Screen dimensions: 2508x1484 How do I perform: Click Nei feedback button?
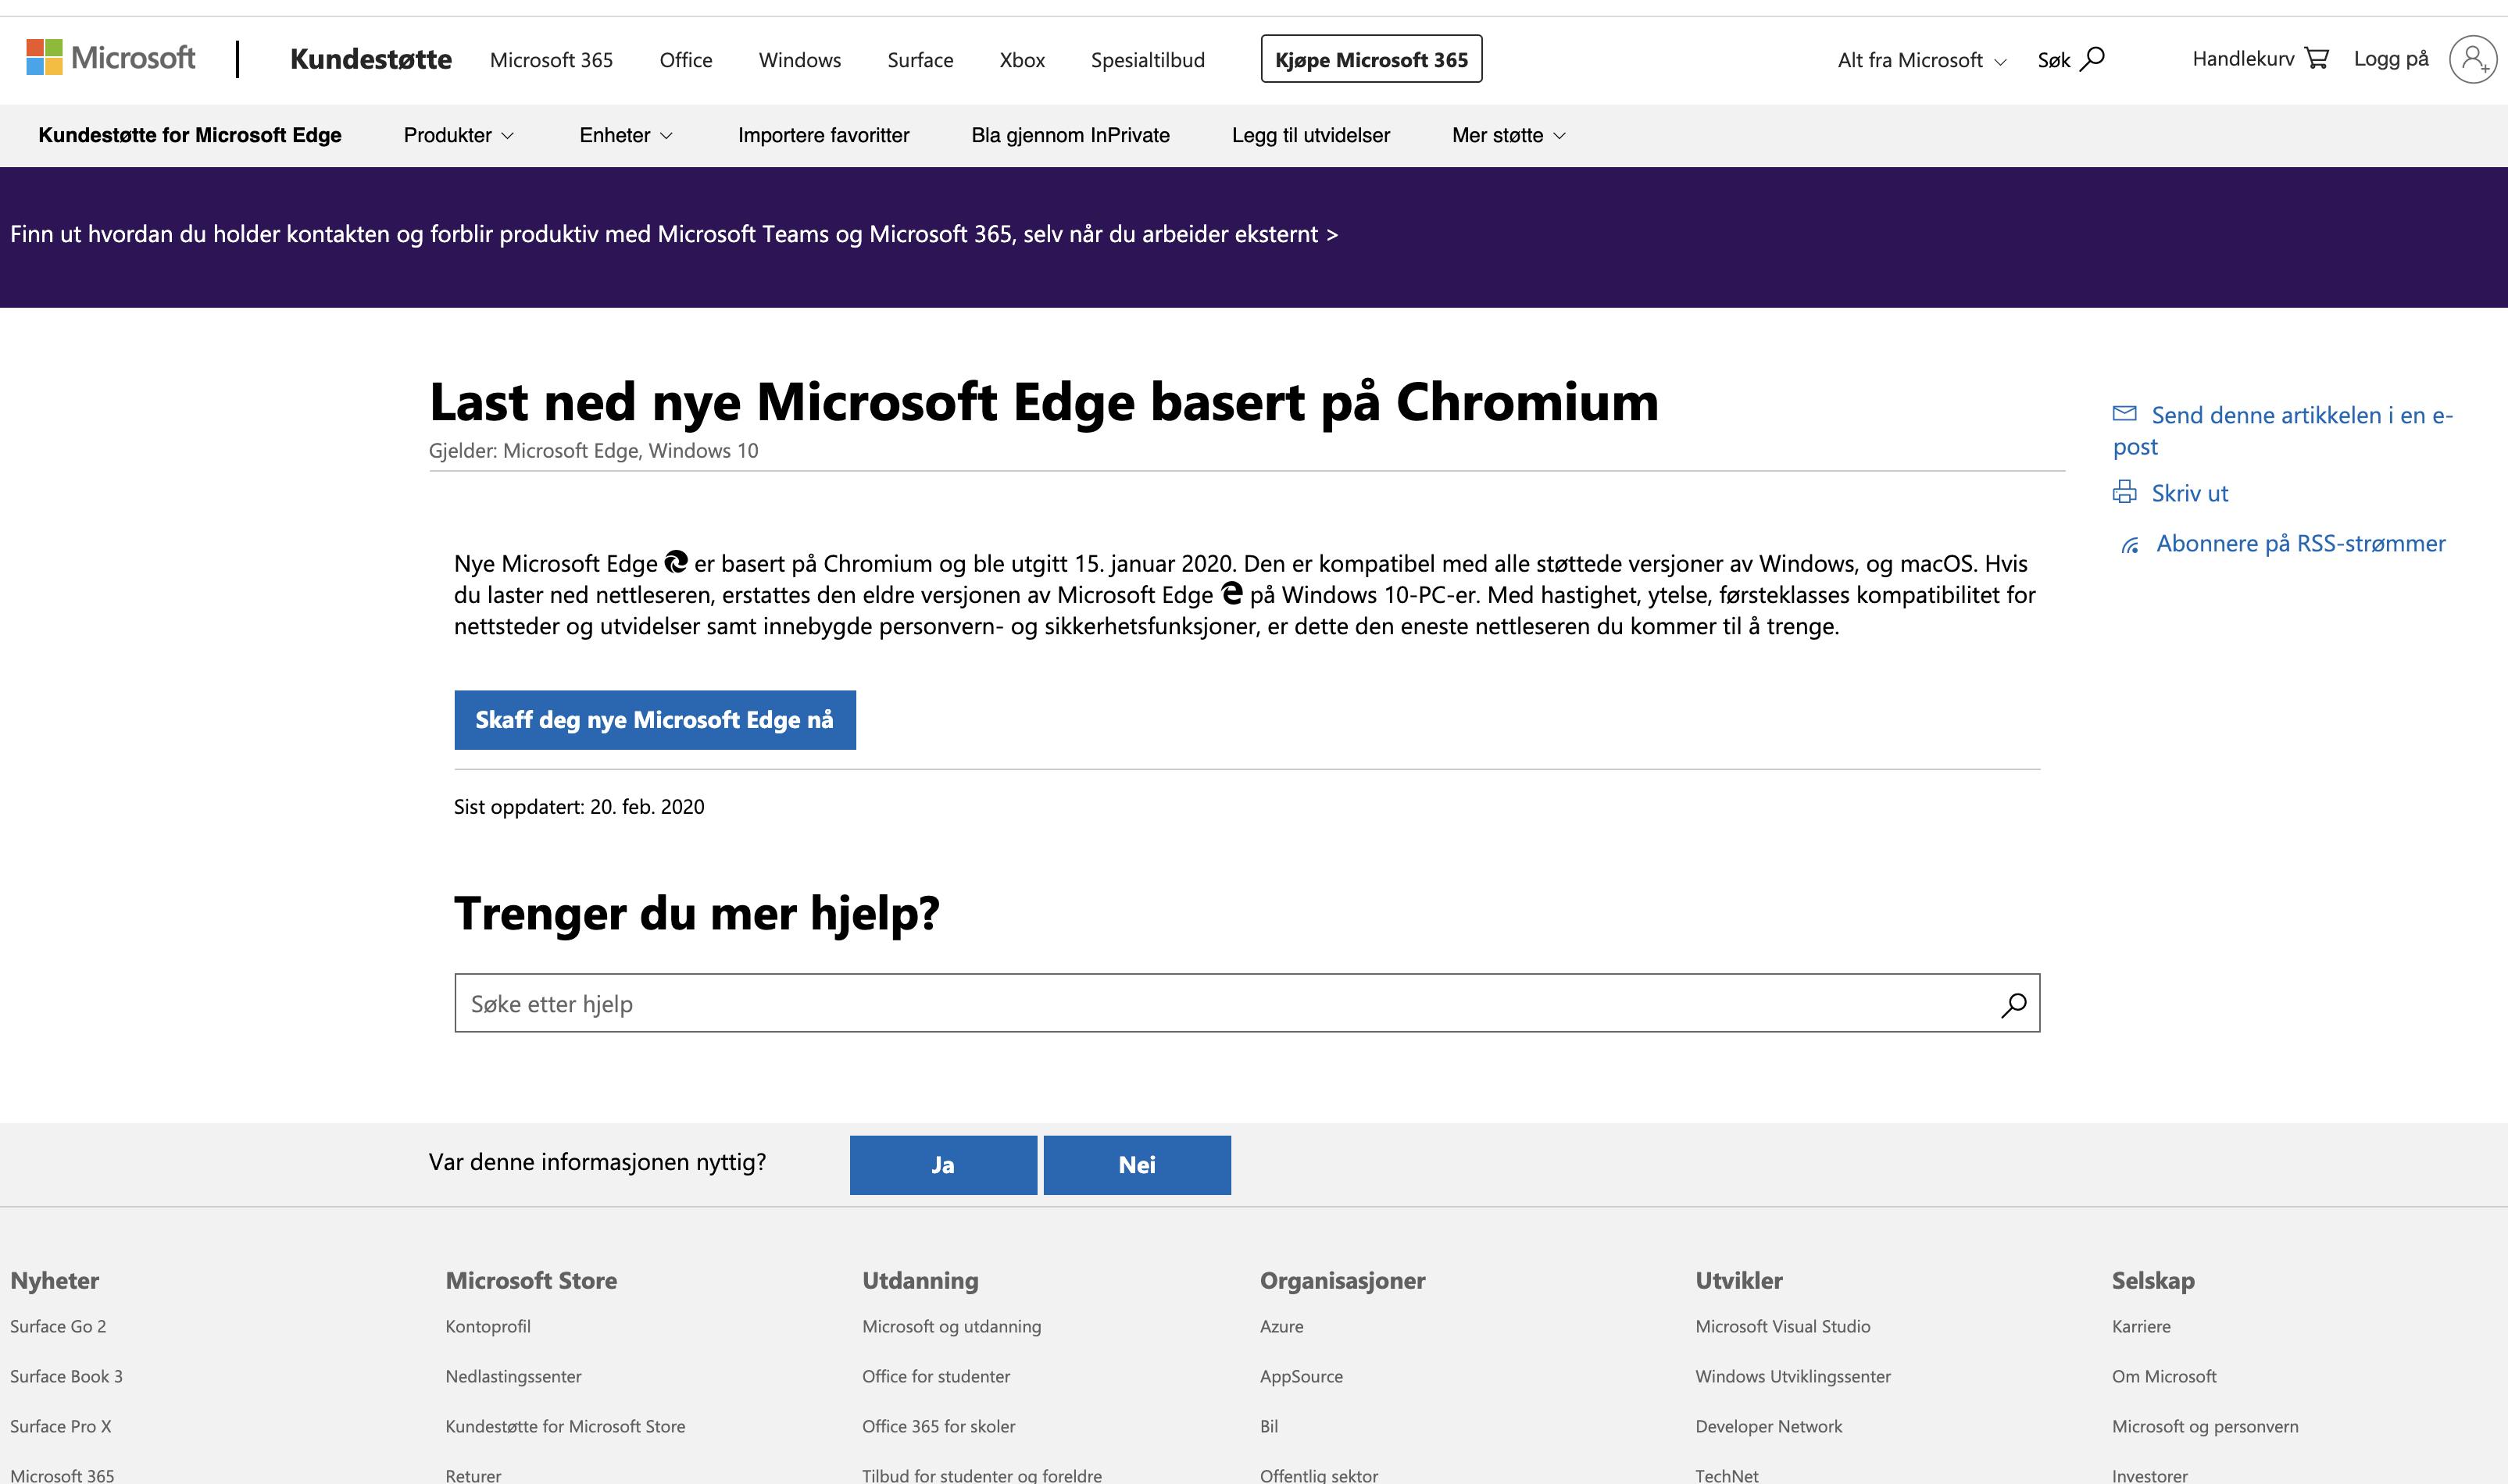1137,1165
